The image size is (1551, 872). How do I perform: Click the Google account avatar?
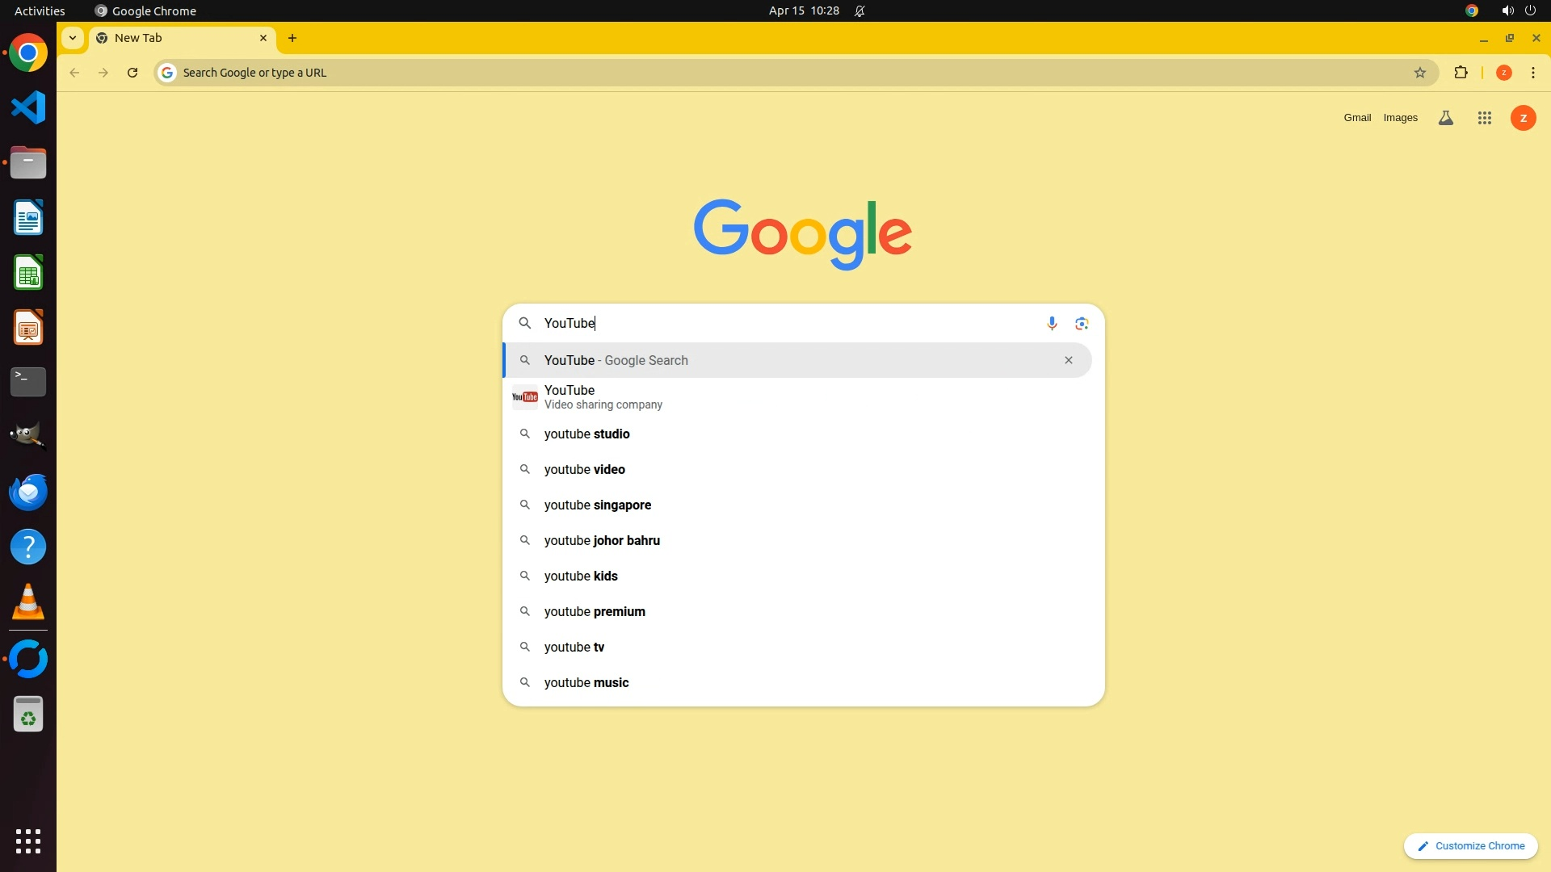point(1523,118)
